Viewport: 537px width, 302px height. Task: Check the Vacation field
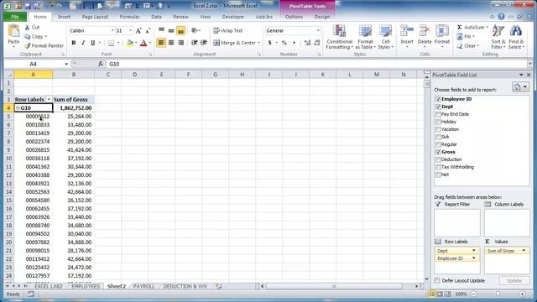(438, 129)
